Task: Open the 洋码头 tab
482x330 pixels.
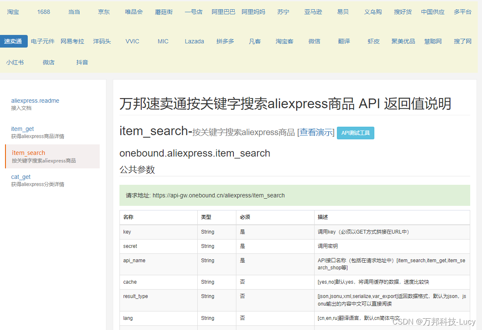Action: pos(102,41)
